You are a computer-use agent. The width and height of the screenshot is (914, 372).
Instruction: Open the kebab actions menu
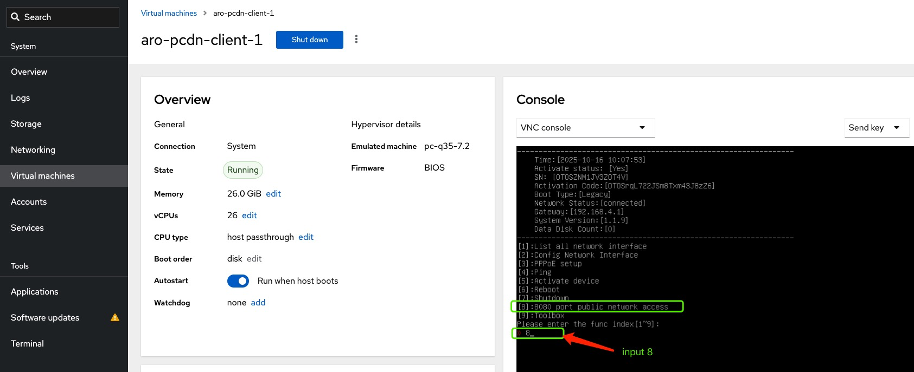click(356, 40)
